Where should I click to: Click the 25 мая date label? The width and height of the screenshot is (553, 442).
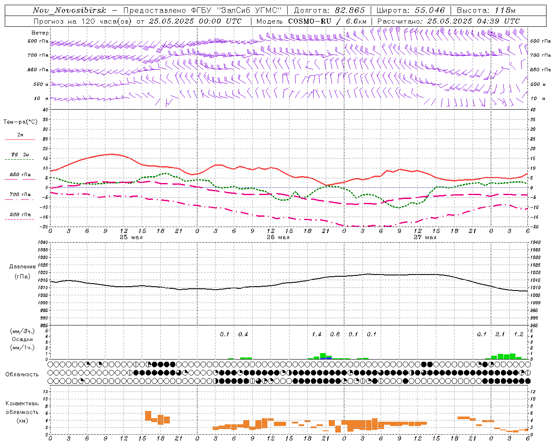(x=131, y=237)
